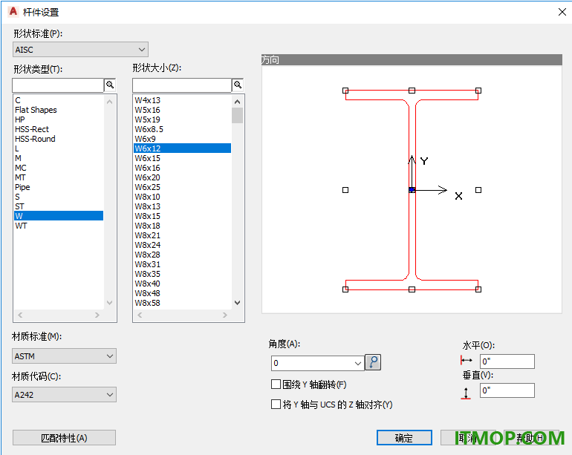
Task: Click the shape size list scroll down arrow
Action: [237, 303]
